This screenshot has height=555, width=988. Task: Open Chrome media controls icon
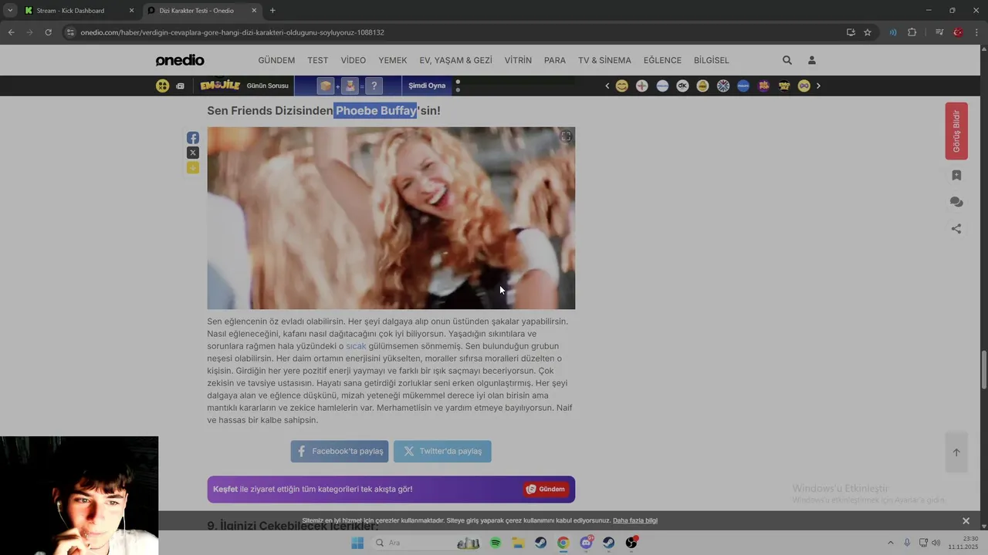tap(939, 32)
